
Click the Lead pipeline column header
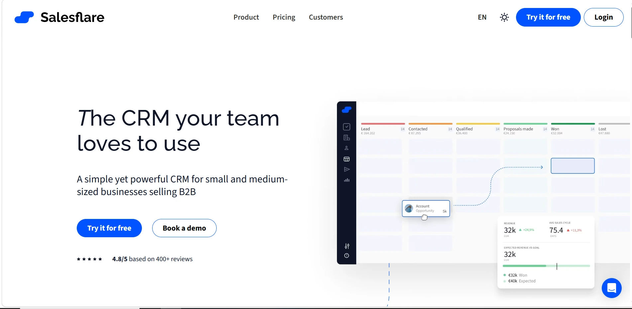point(383,129)
